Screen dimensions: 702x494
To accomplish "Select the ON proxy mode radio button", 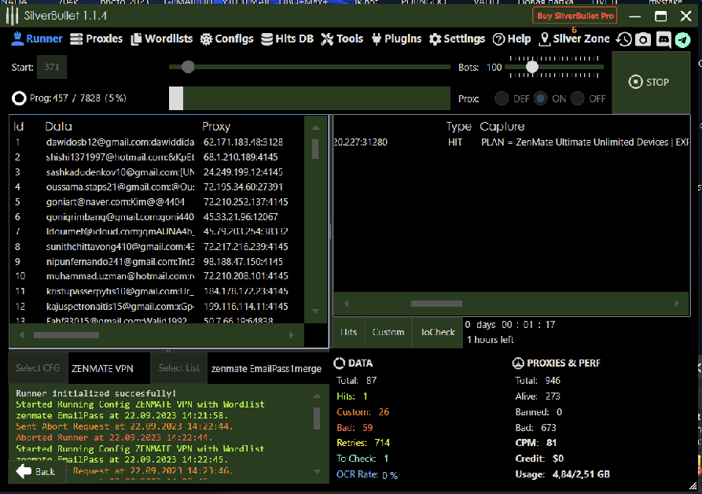I will [x=541, y=98].
